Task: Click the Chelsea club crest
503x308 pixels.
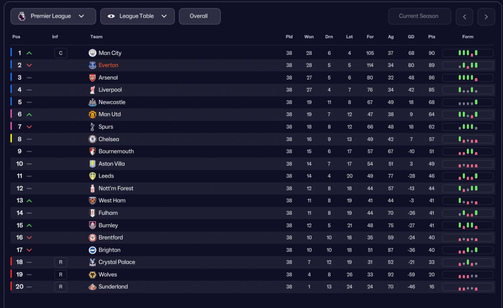Action: pyautogui.click(x=92, y=139)
